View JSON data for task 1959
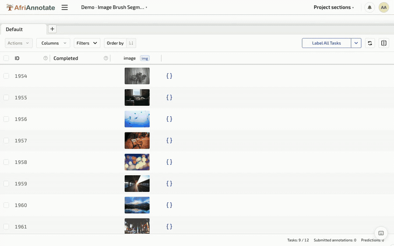This screenshot has width=394, height=246. coord(169,184)
